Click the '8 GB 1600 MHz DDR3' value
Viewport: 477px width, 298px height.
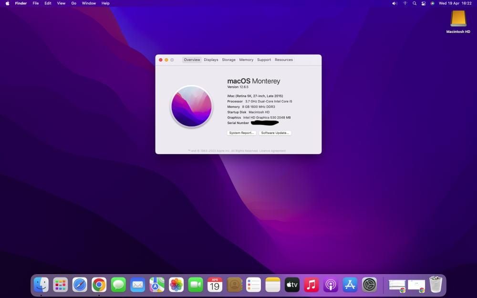(259, 107)
